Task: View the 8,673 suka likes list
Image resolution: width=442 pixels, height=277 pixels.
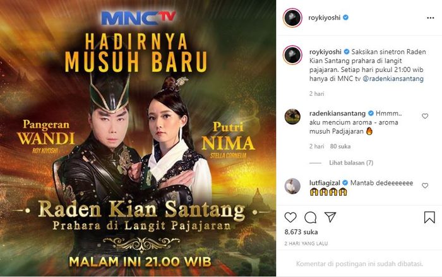Action: (301, 232)
